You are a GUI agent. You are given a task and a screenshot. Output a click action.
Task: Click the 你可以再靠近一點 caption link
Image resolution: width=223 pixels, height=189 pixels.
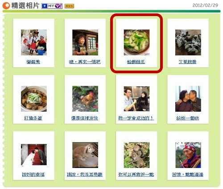click(x=136, y=174)
